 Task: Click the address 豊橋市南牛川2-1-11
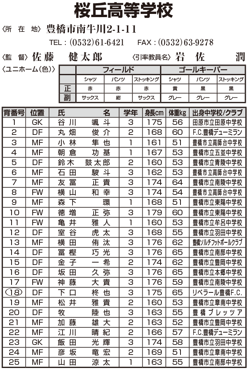click(x=92, y=29)
